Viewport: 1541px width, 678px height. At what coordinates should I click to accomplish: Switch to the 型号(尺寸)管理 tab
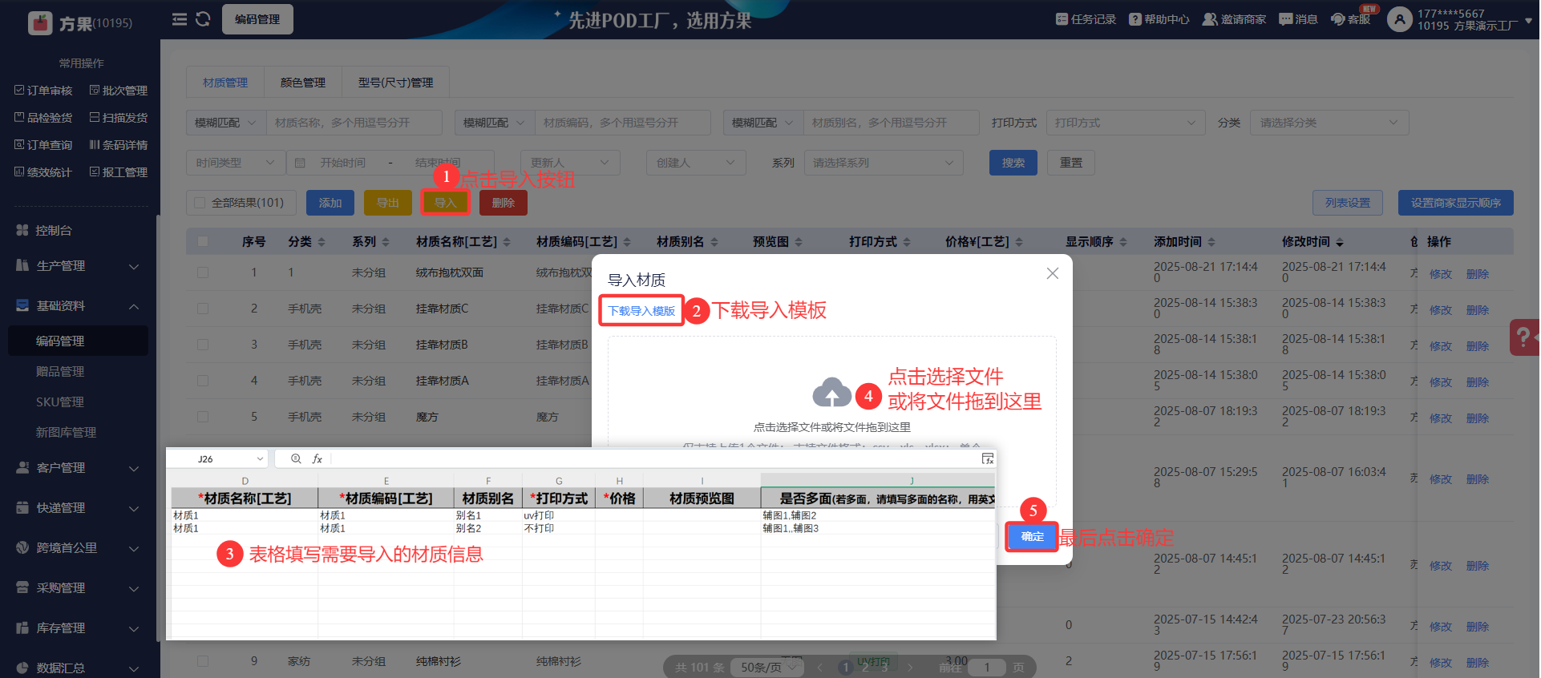(395, 83)
